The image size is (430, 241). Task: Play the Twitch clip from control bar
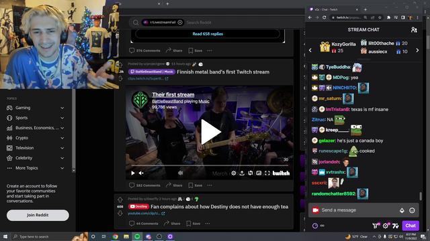click(x=133, y=173)
